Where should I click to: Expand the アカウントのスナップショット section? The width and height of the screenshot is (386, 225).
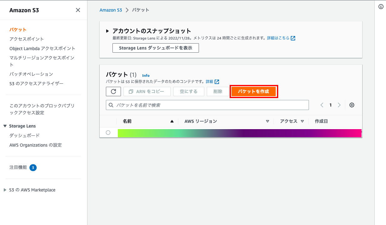click(107, 31)
